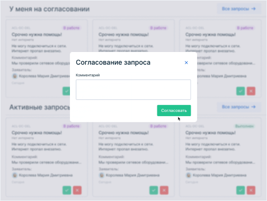Click applicant avatar on the Выполнен card
Screen dimensions: 267x201
click(x=189, y=175)
